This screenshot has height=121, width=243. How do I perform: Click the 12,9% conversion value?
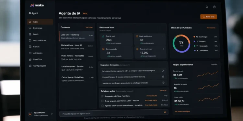click(x=144, y=53)
